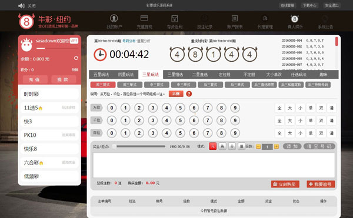This screenshot has width=353, height=218.
Task: Switch to the 二星直选 tab
Action: (x=199, y=75)
